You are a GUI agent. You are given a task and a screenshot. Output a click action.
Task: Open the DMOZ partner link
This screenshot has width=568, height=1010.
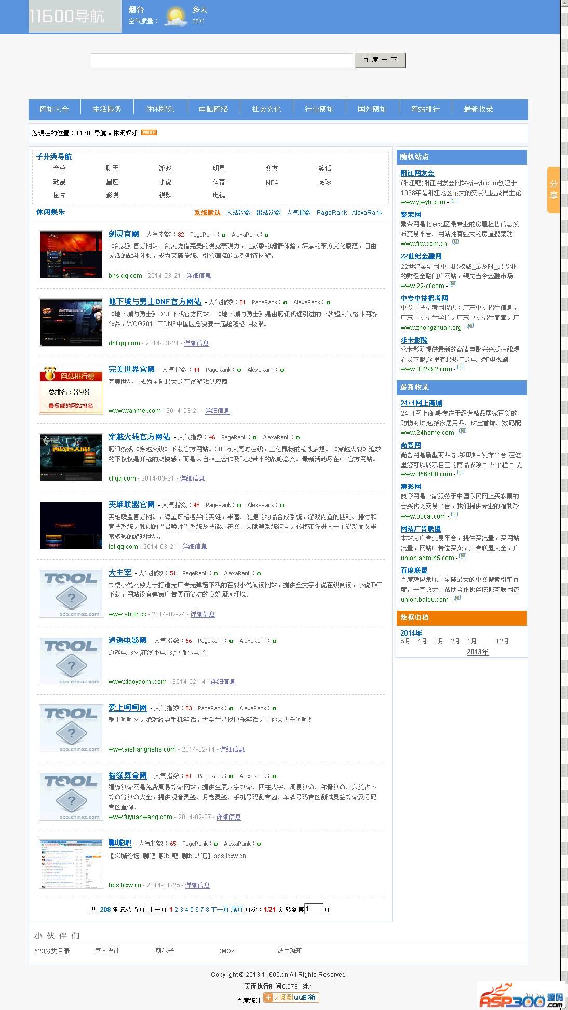tap(226, 951)
